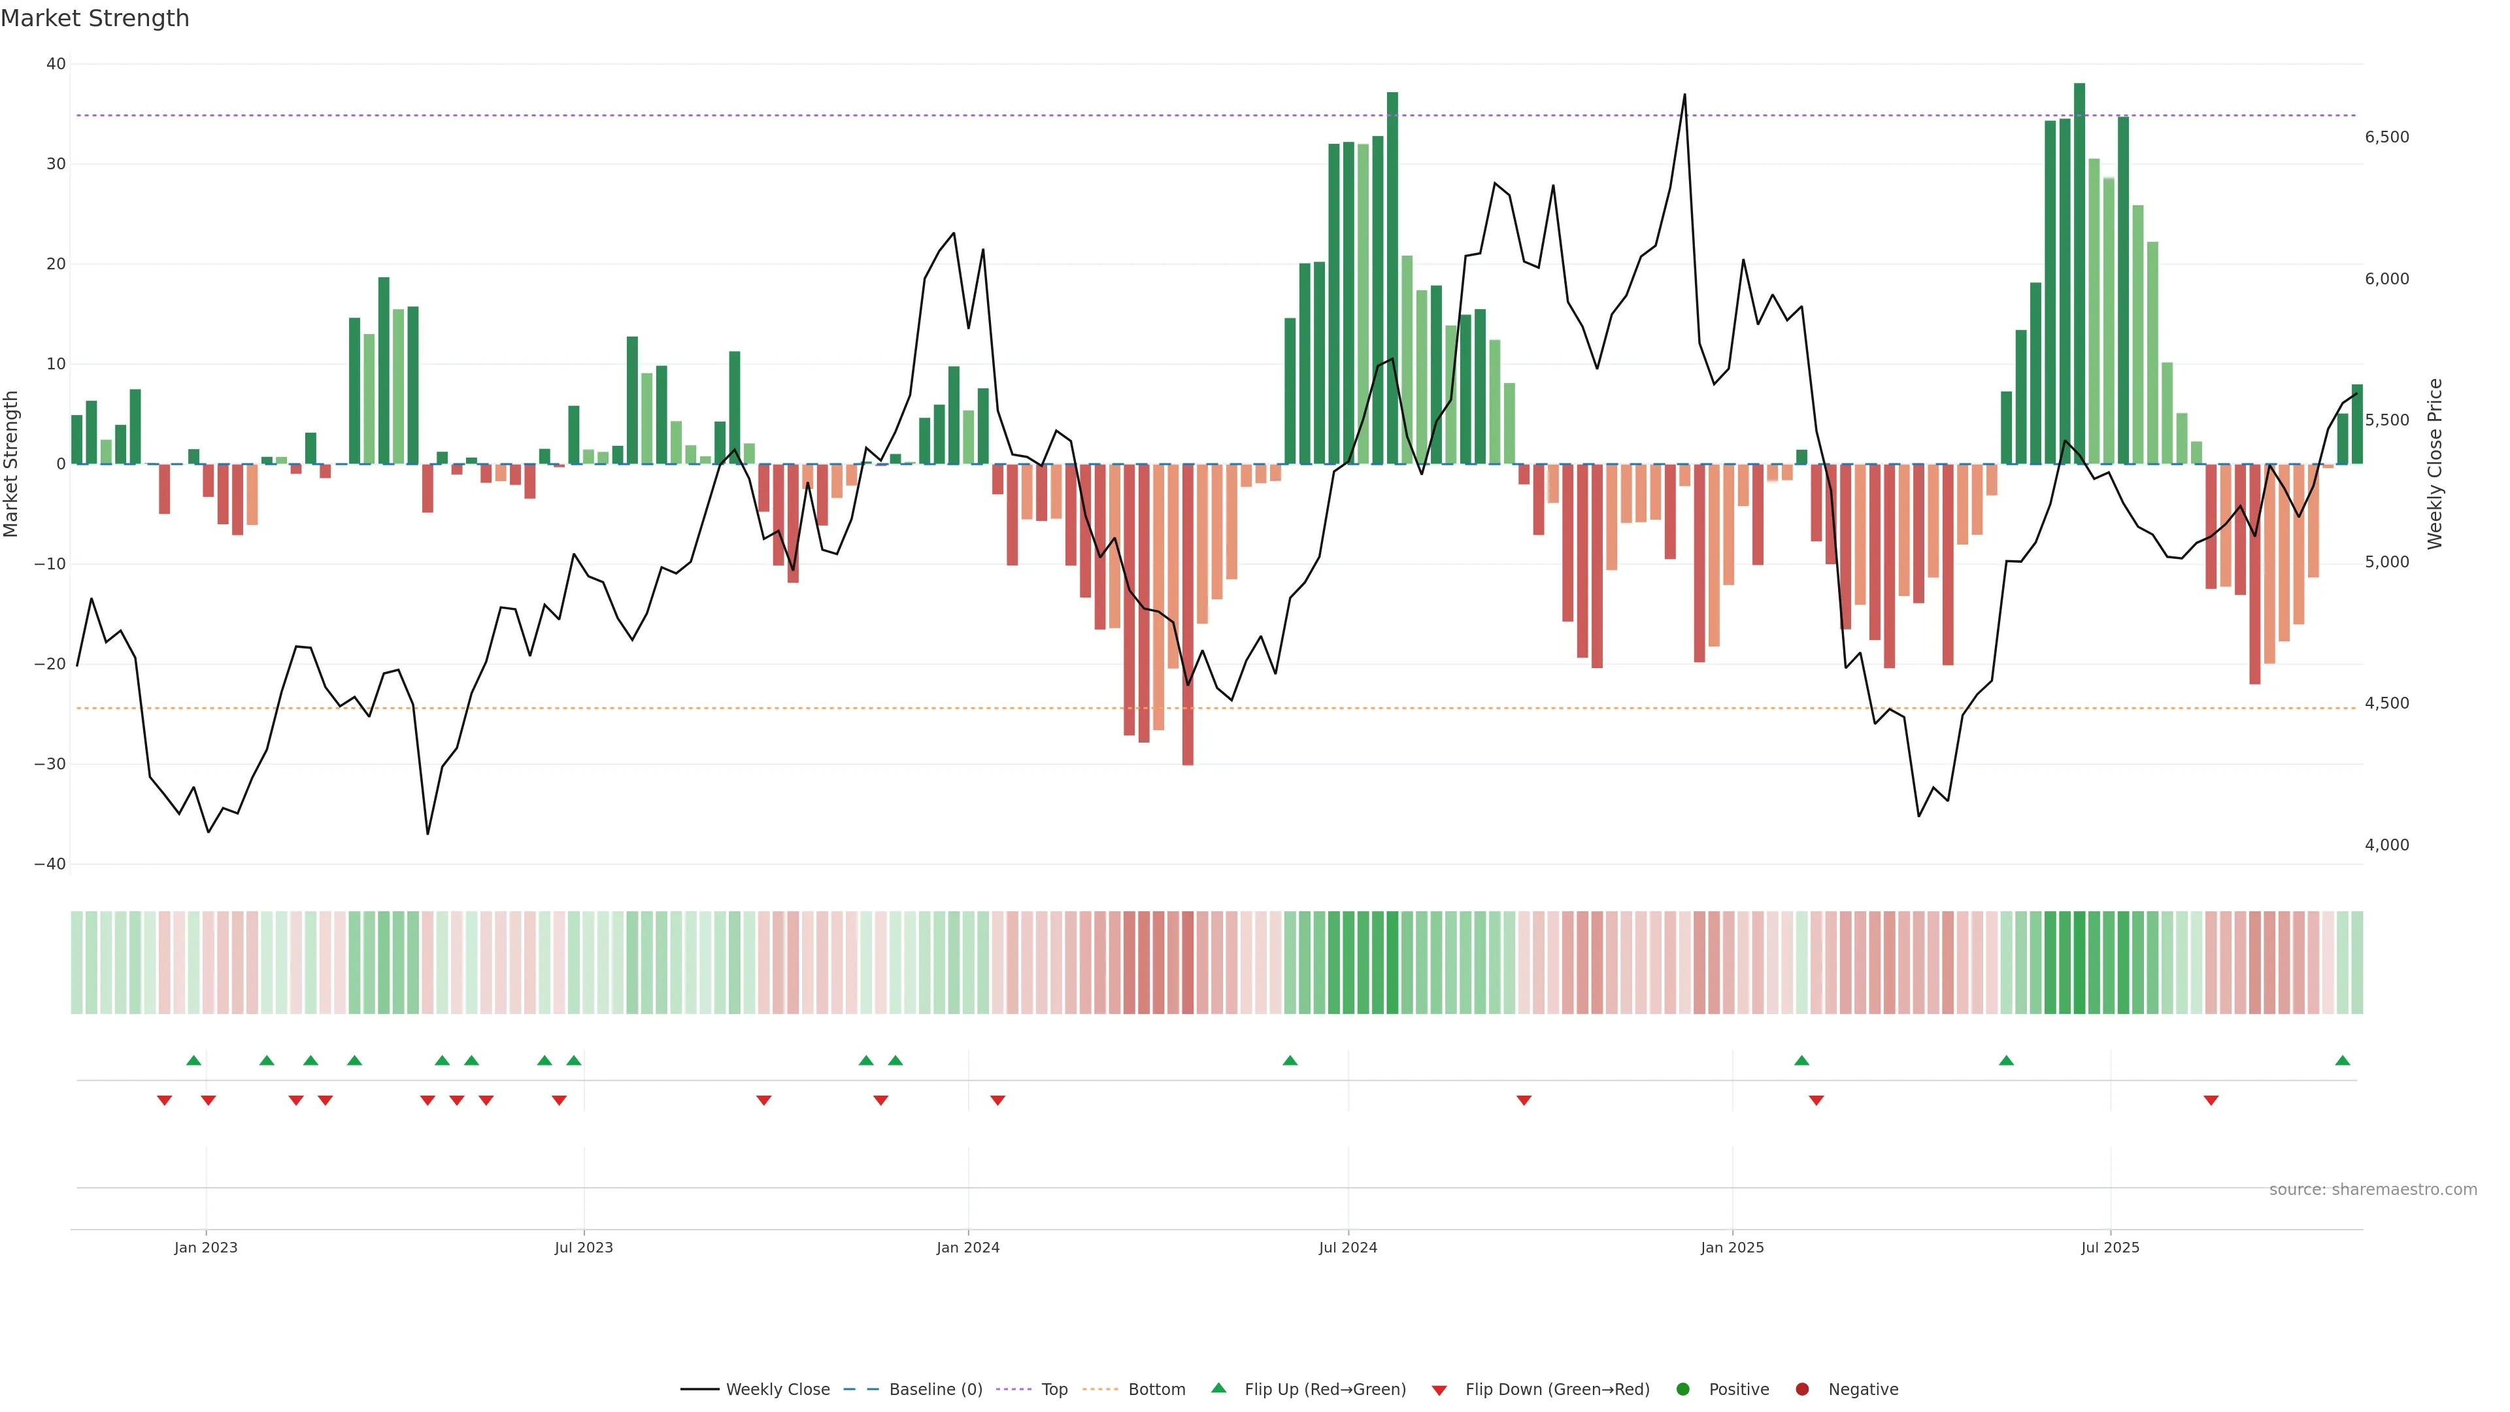This screenshot has width=2510, height=1412.
Task: Click the red Negative circle in legend
Action: point(1801,1390)
